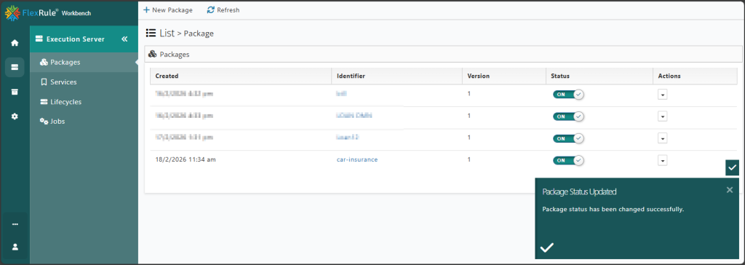Open the actions dropdown in second package row
This screenshot has height=265, width=745.
[x=663, y=116]
